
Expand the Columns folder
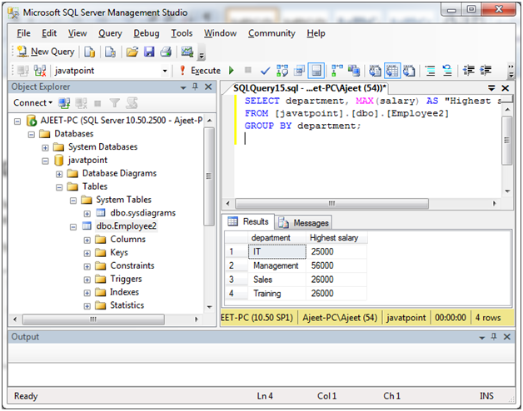pos(87,240)
